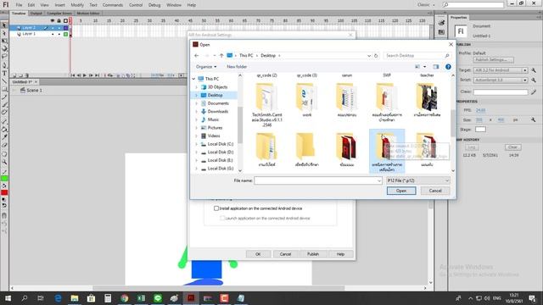Toggle Layer 1 lock dot
This screenshot has height=305, width=543.
59,34
